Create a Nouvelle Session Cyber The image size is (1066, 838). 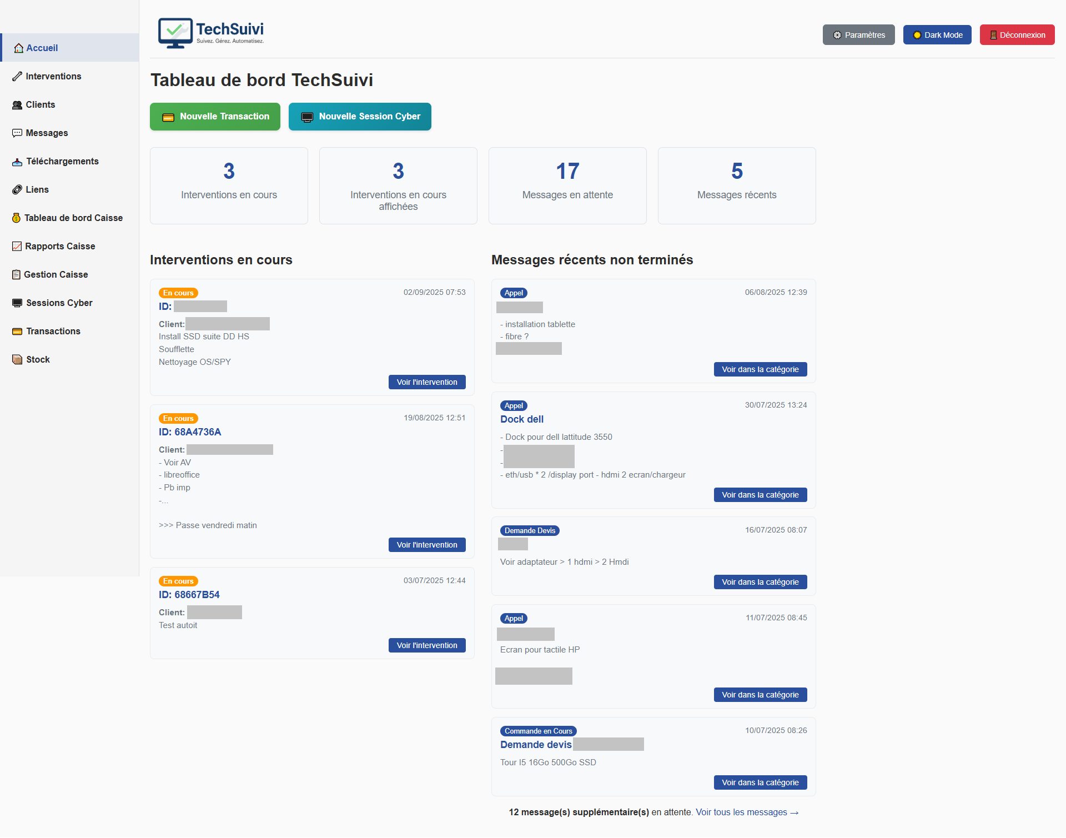tap(360, 117)
